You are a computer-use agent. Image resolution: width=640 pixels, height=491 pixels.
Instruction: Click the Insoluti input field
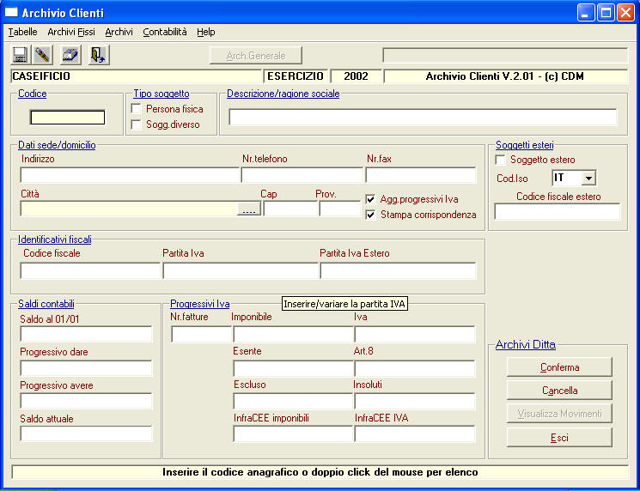pos(415,401)
